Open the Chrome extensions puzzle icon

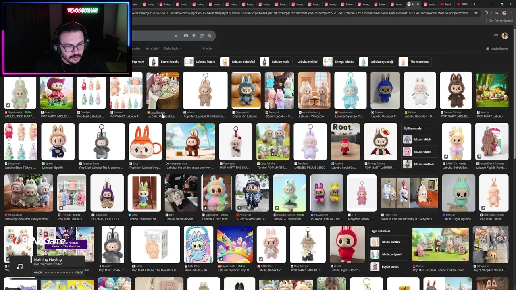(x=486, y=13)
